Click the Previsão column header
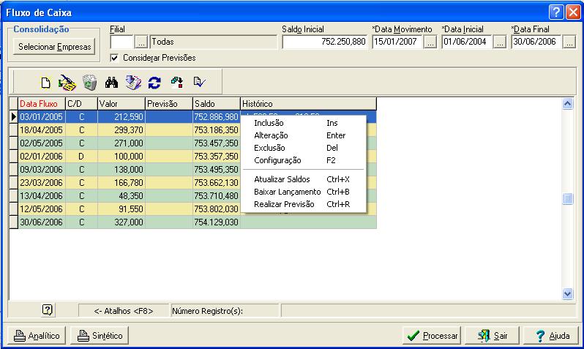Screen dimensions: 584x349 pyautogui.click(x=169, y=104)
